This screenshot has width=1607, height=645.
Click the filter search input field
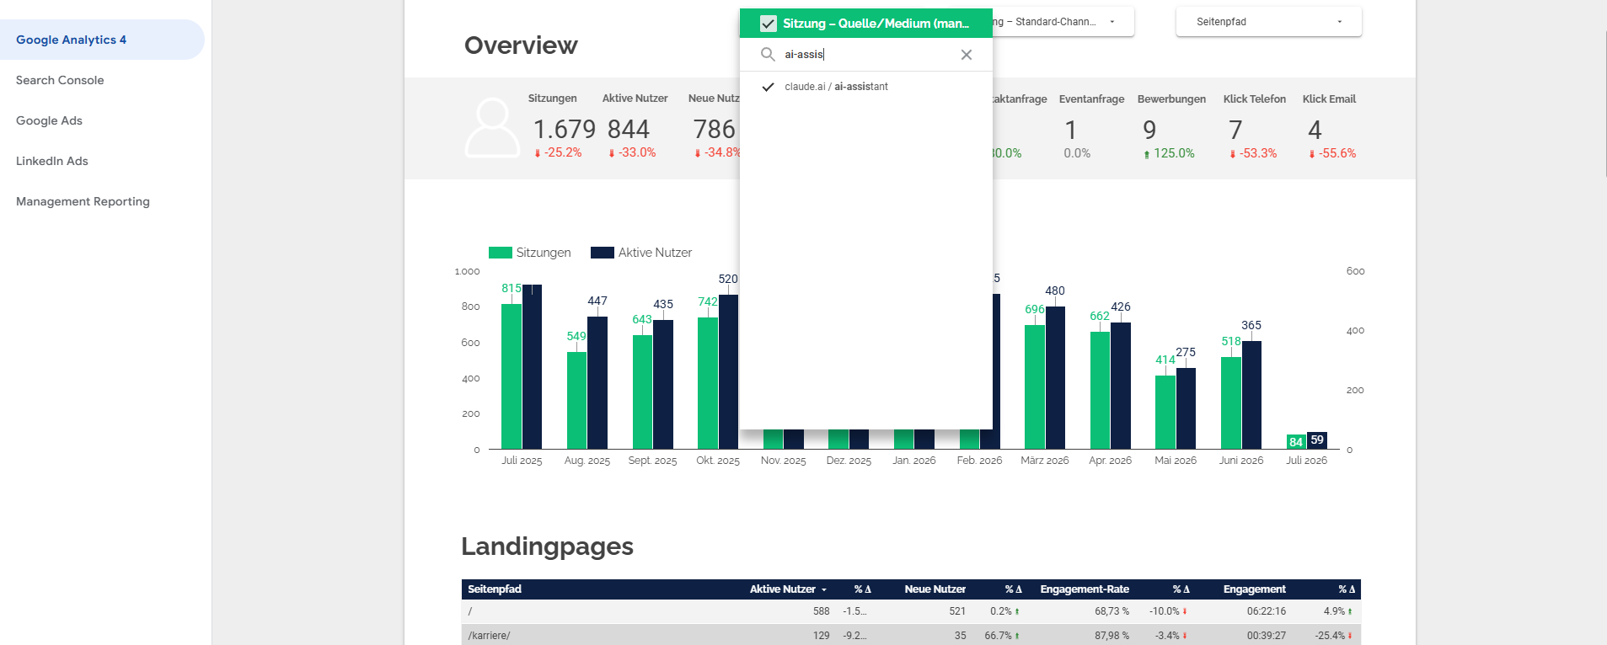tap(868, 55)
